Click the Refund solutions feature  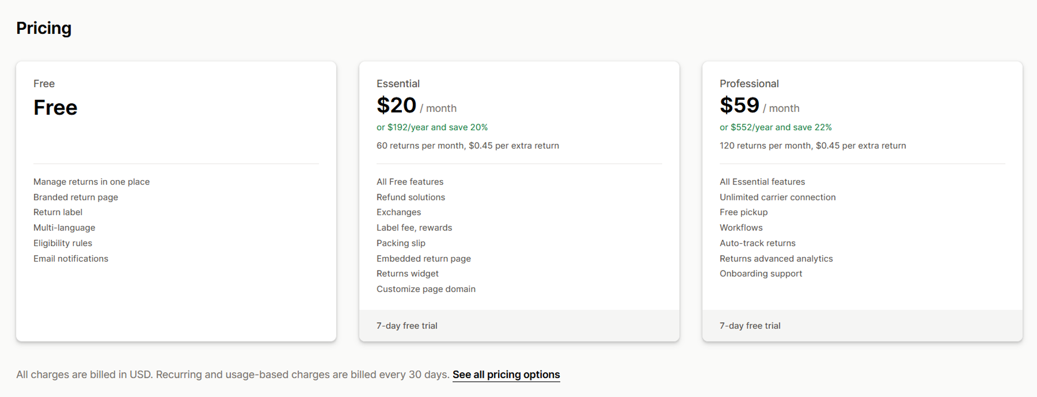click(x=410, y=197)
